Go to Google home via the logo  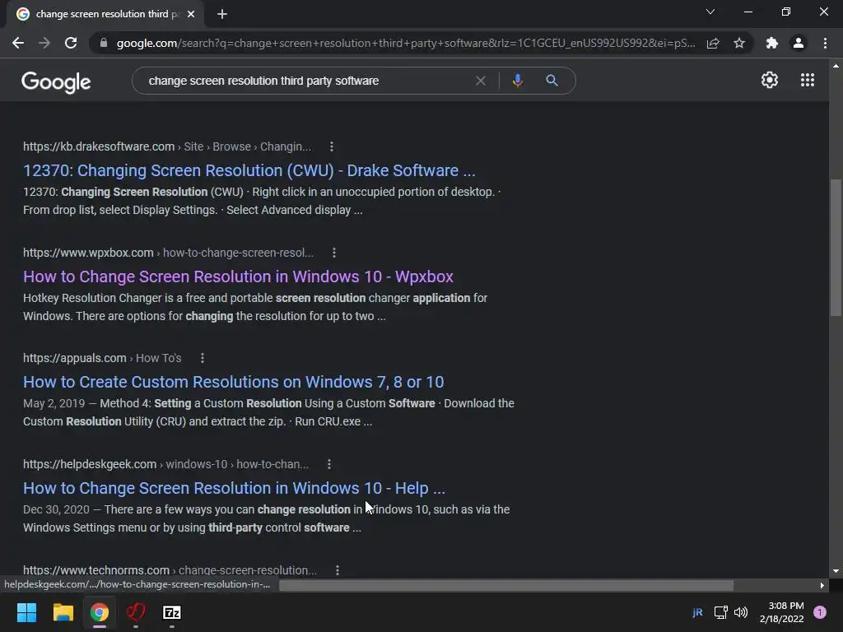(56, 81)
